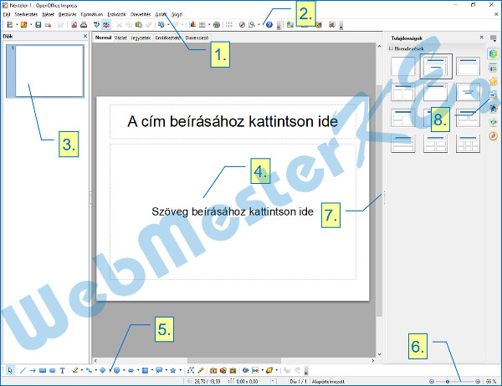Open the Beszúrás menu
Viewport: 502px width, 386px height.
[68, 14]
